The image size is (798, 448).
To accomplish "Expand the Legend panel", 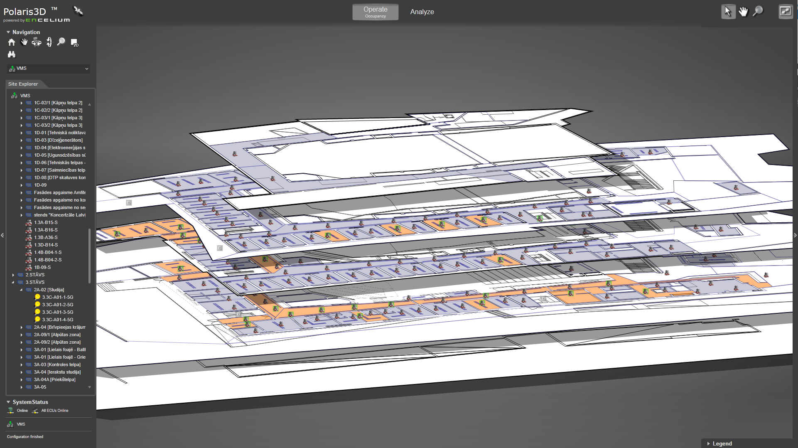I will point(709,443).
